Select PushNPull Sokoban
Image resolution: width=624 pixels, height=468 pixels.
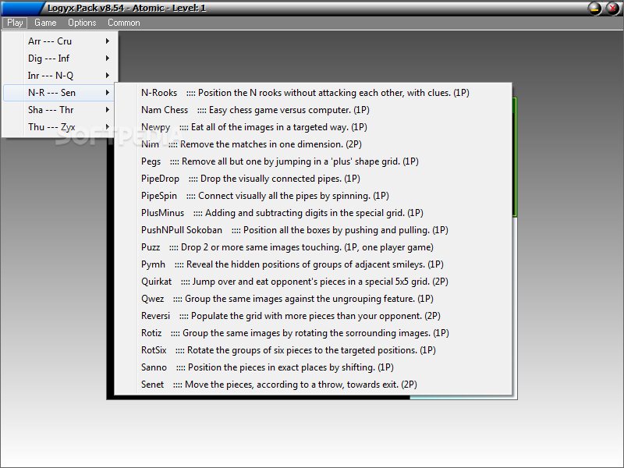click(313, 229)
